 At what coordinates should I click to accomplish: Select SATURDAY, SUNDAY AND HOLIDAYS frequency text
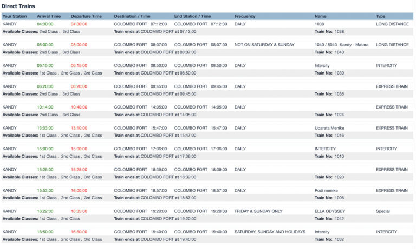coord(268,232)
